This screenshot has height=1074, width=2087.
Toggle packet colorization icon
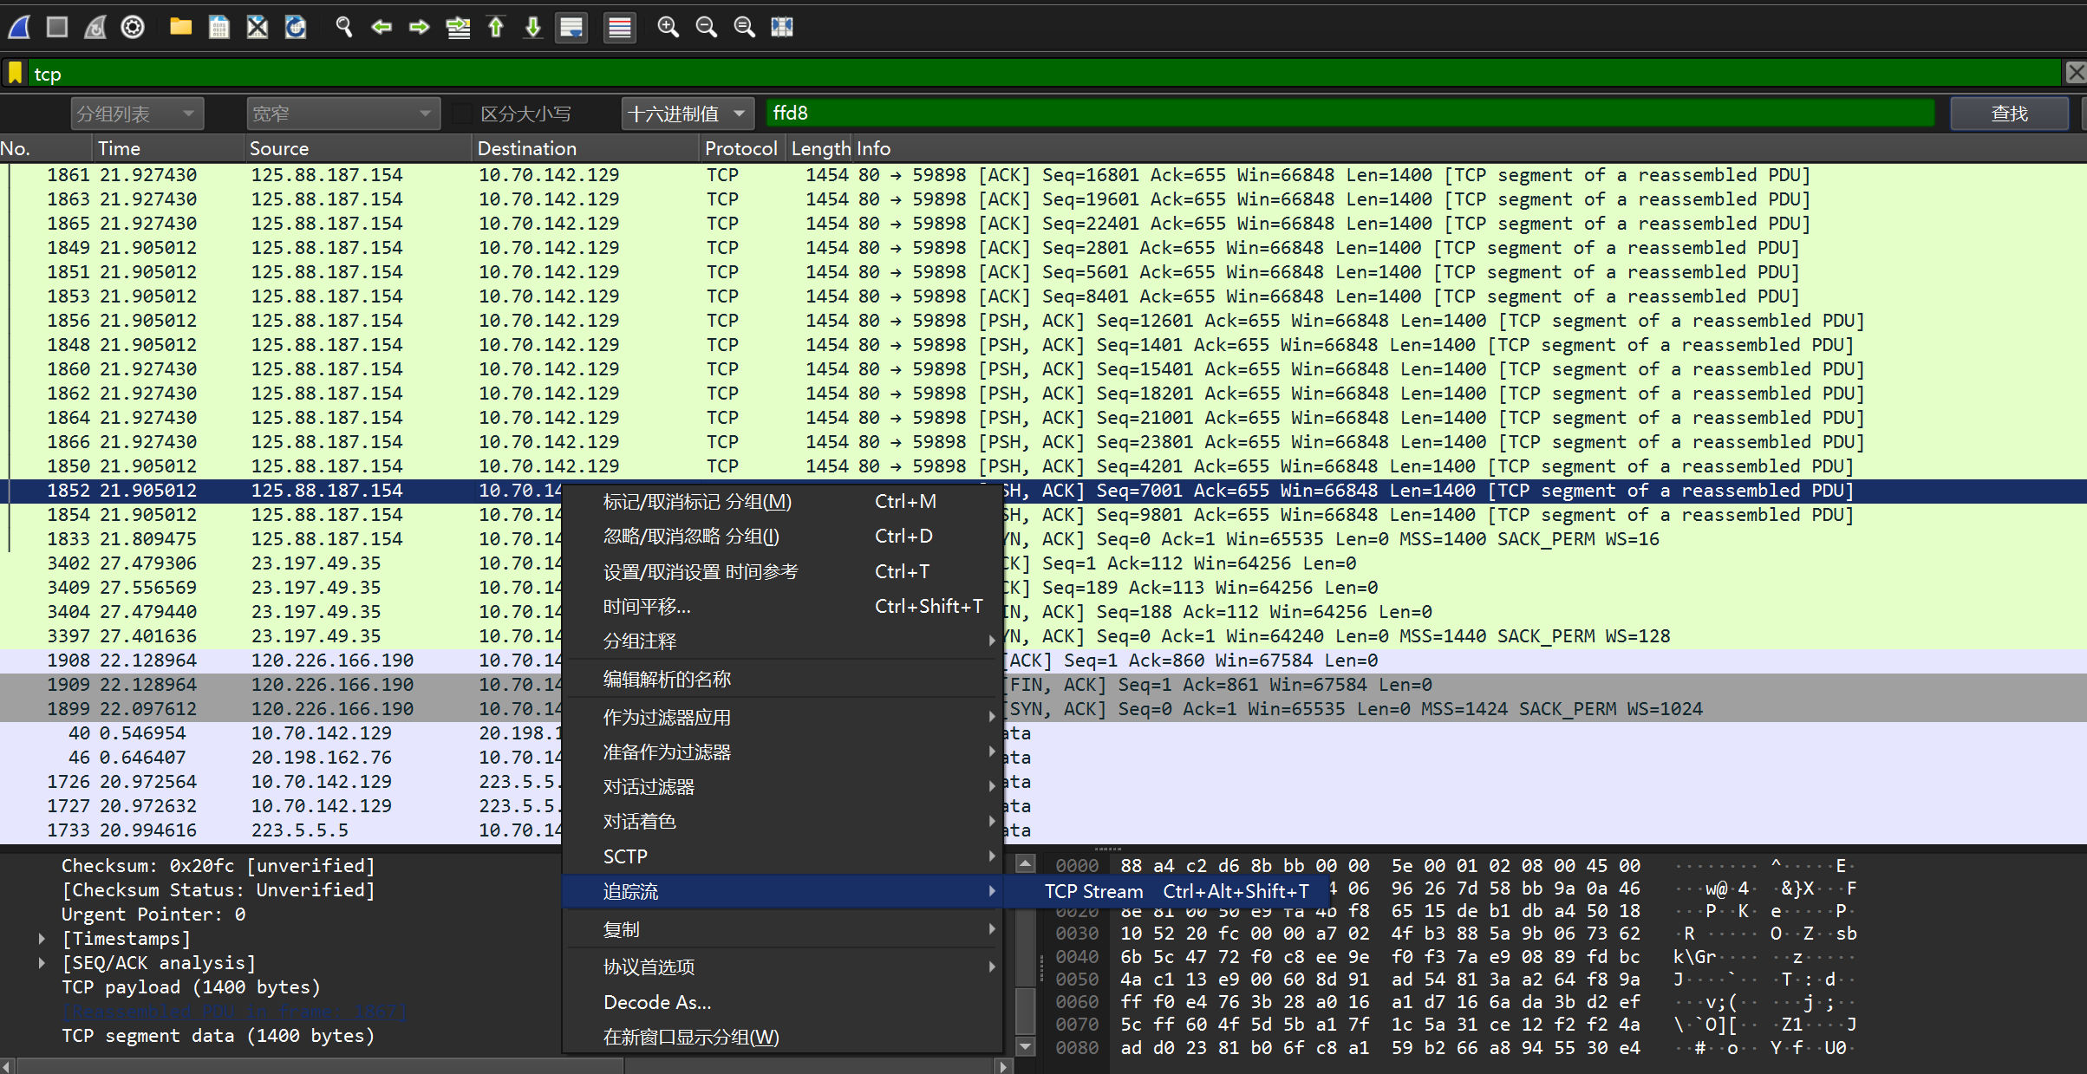coord(619,27)
